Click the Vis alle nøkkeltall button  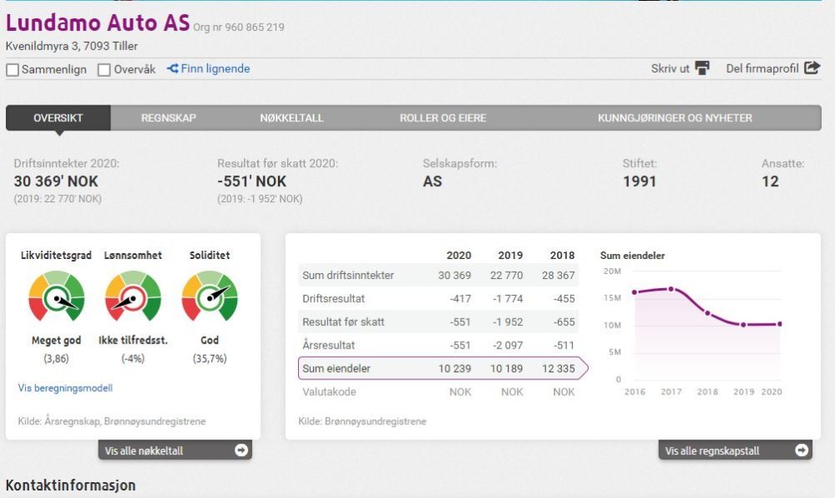pos(175,450)
